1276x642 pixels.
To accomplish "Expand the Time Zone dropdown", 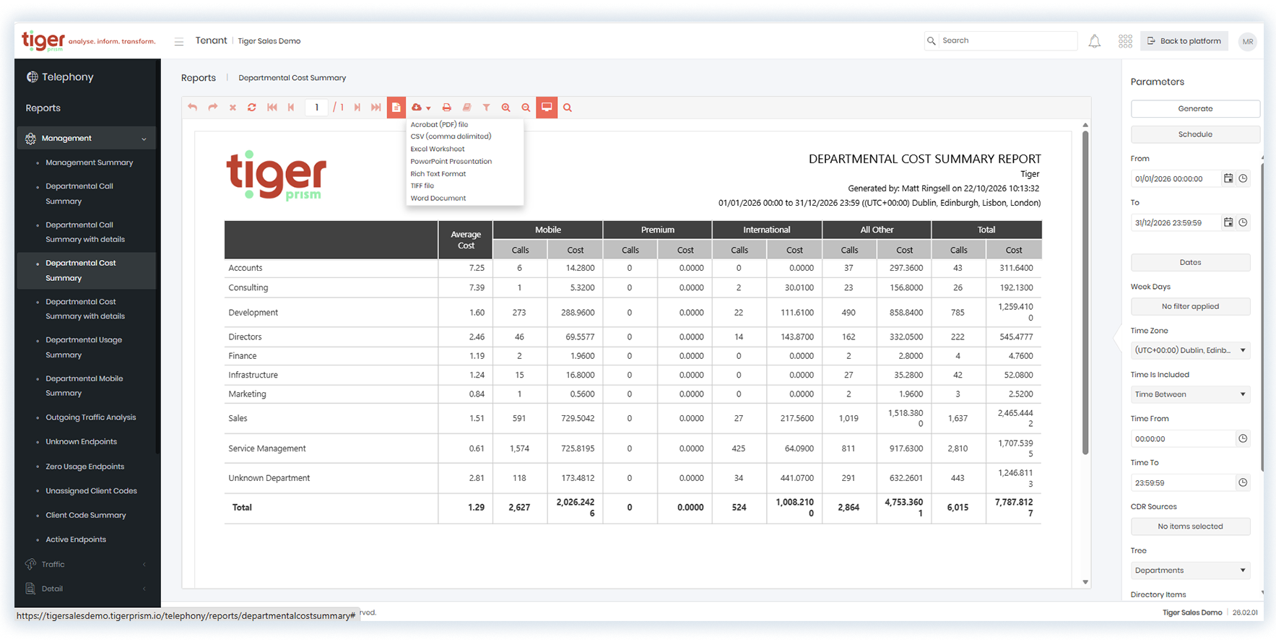I will 1190,350.
